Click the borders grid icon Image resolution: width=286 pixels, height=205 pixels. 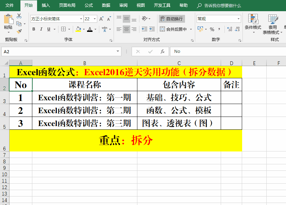(x=63, y=29)
